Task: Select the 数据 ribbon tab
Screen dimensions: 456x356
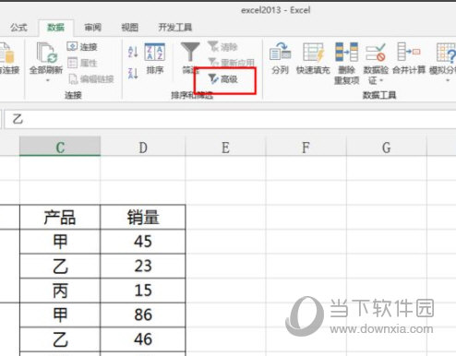Action: tap(55, 28)
